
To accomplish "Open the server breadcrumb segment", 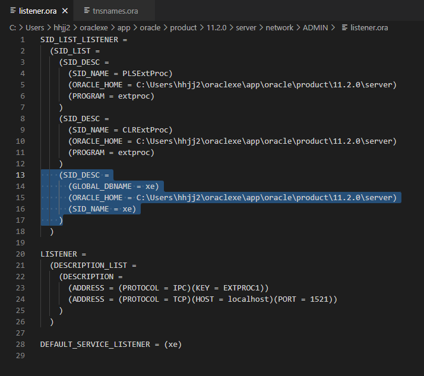I will (246, 27).
